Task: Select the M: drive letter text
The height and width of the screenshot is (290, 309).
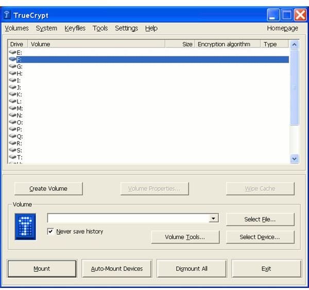Action: click(20, 108)
